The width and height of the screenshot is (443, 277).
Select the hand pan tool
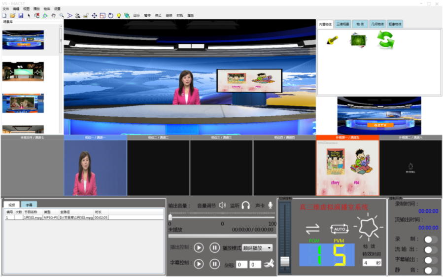53,16
